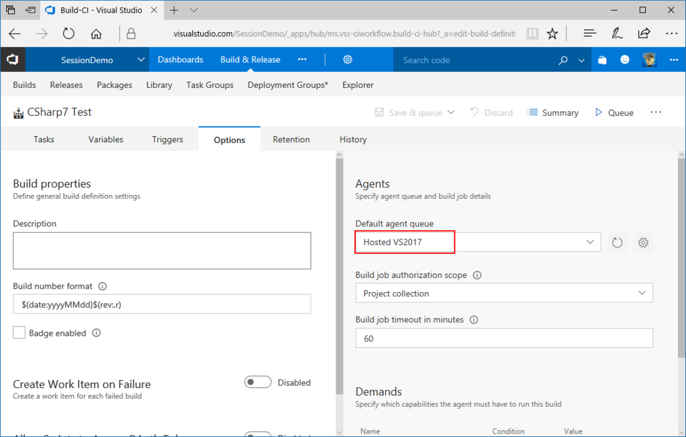Click the Build number format field
The height and width of the screenshot is (437, 686).
162,304
